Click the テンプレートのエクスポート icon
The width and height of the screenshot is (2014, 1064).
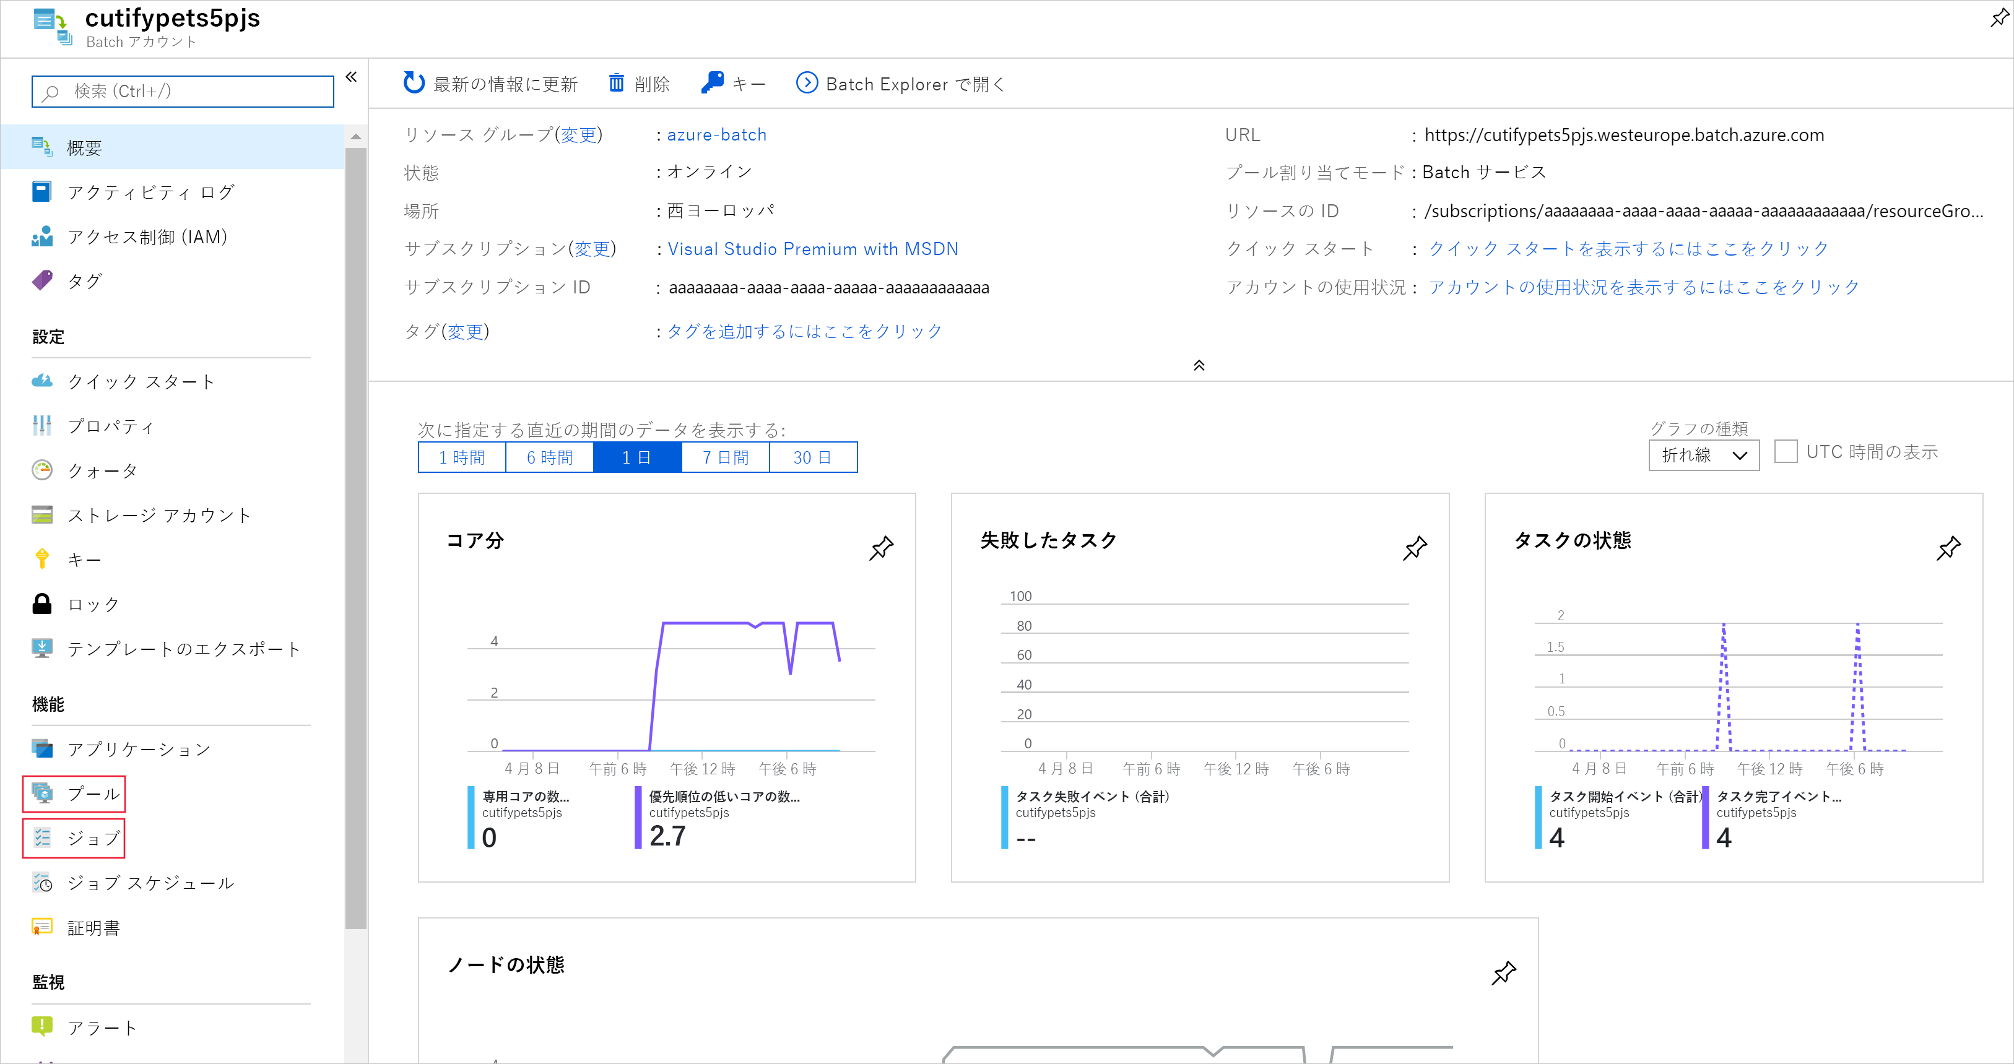[x=42, y=648]
